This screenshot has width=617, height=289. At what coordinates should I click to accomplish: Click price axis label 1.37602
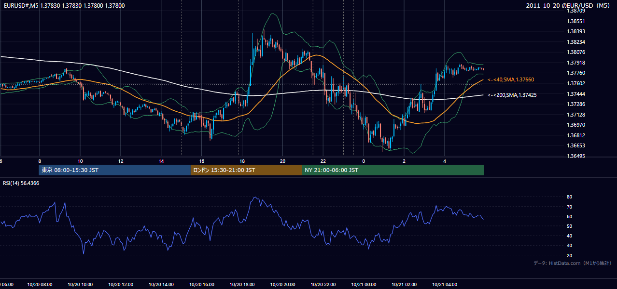pyautogui.click(x=576, y=83)
